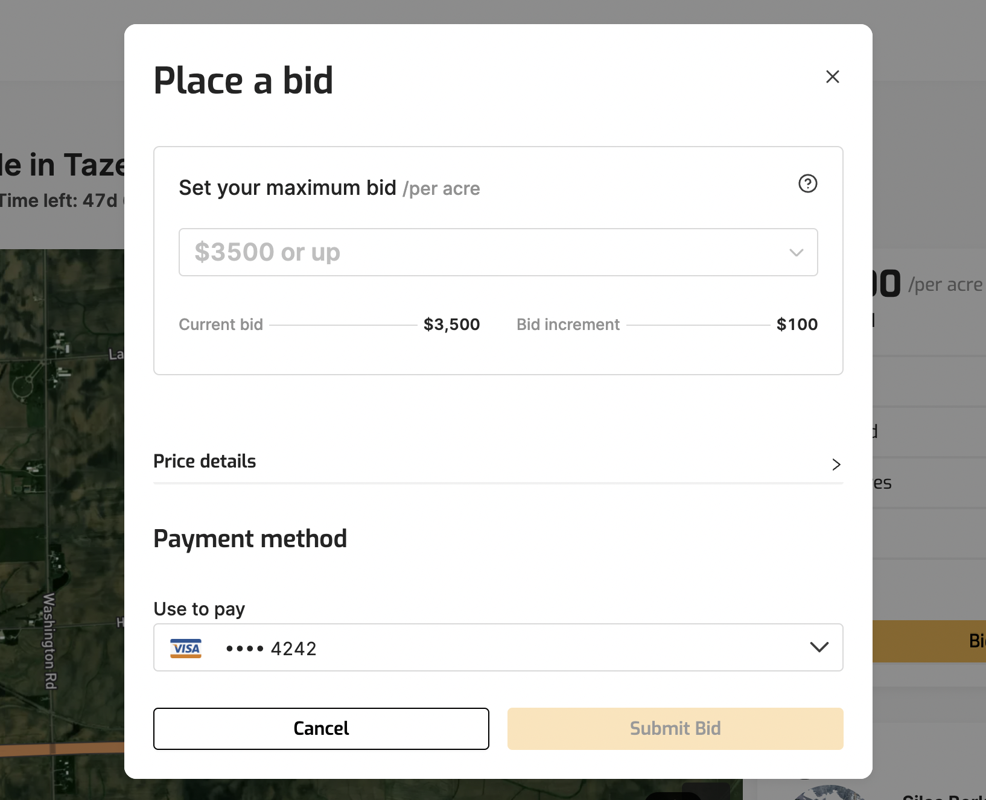The width and height of the screenshot is (986, 800).
Task: Click the Current bid $3,500 value
Action: 451,325
